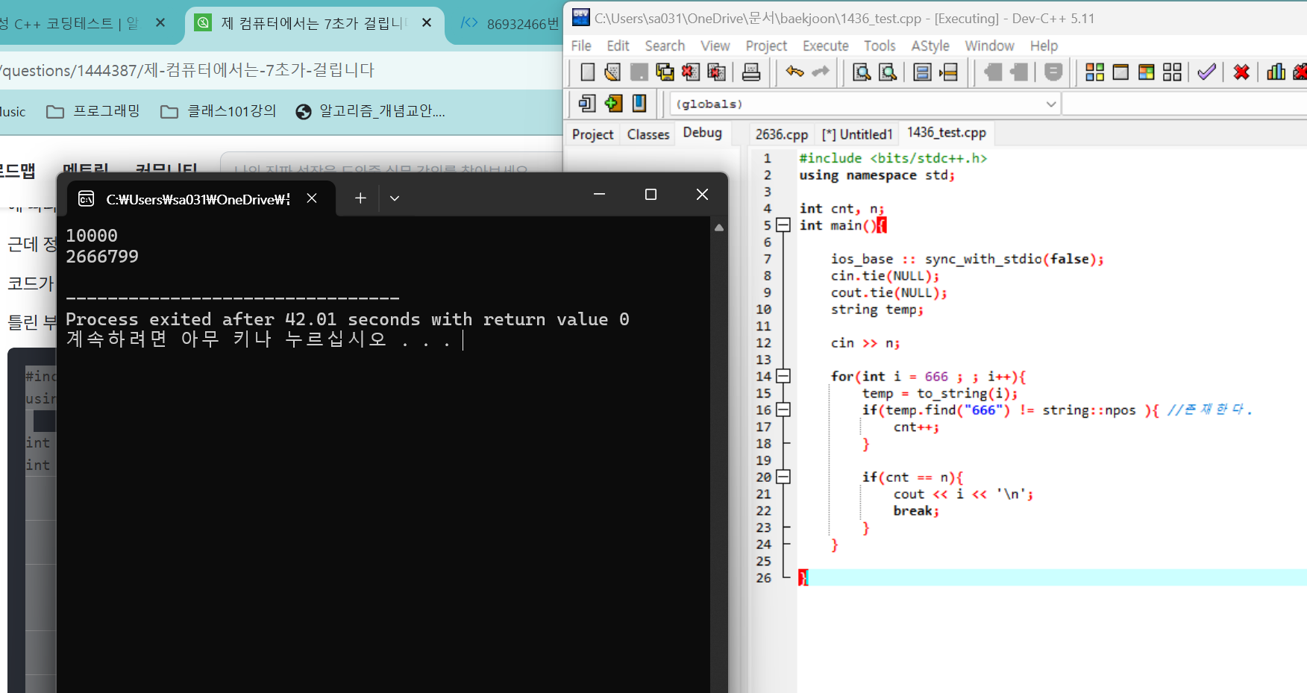Viewport: 1307px width, 693px height.
Task: Switch to the 2636.cpp editor tab
Action: pos(781,134)
